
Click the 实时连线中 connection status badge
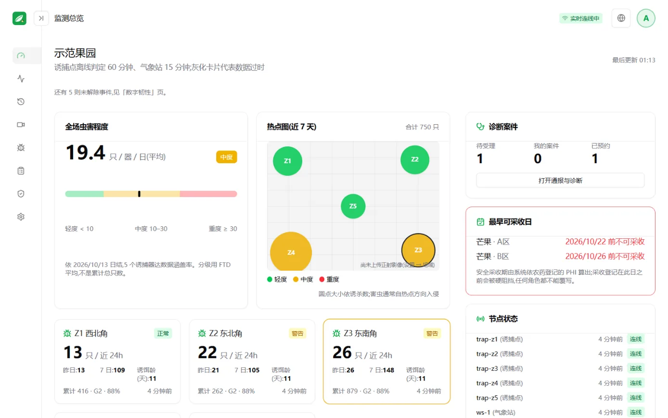[580, 18]
